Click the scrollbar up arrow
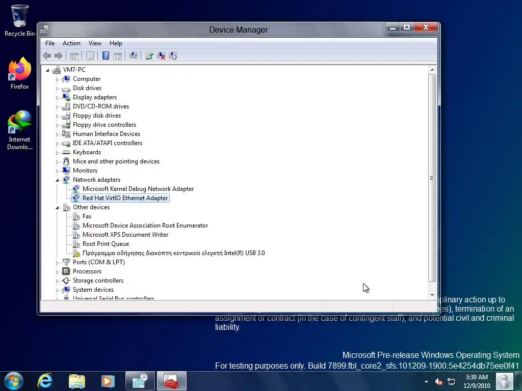522x391 pixels. (432, 70)
